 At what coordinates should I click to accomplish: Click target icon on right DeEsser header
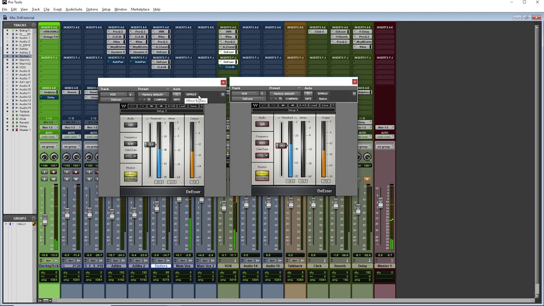(354, 93)
